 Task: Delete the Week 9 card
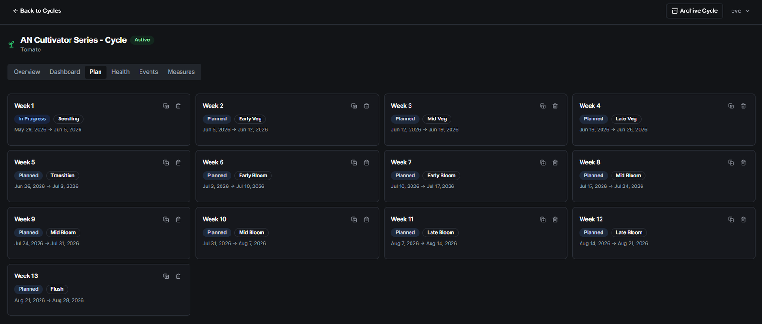coord(178,220)
